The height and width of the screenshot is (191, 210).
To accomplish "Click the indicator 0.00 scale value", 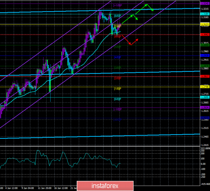I will click(x=203, y=164).
